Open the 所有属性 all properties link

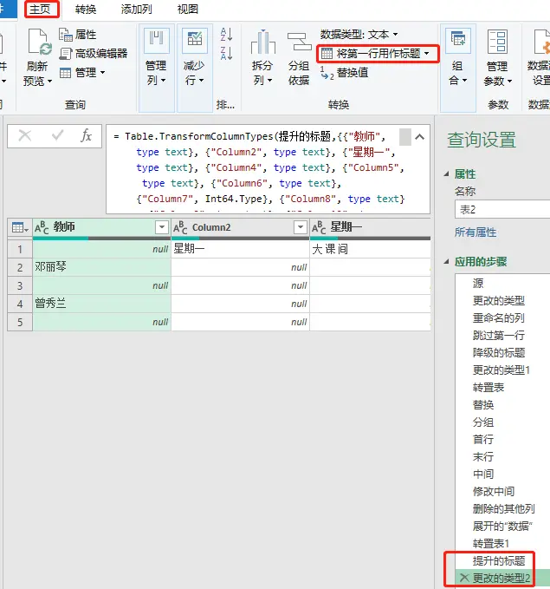click(x=476, y=232)
